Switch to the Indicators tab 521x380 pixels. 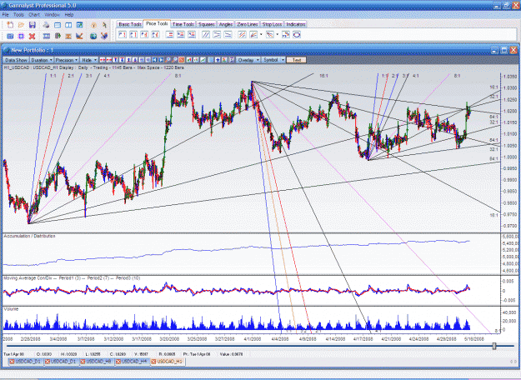coord(295,24)
